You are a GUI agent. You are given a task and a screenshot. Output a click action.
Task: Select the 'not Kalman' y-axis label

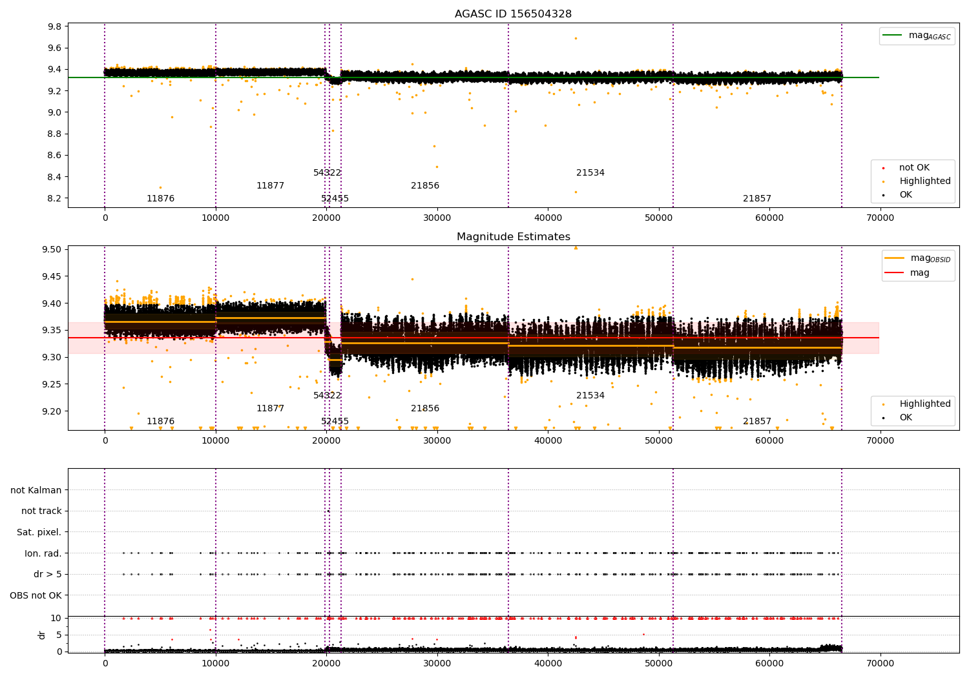coord(36,490)
